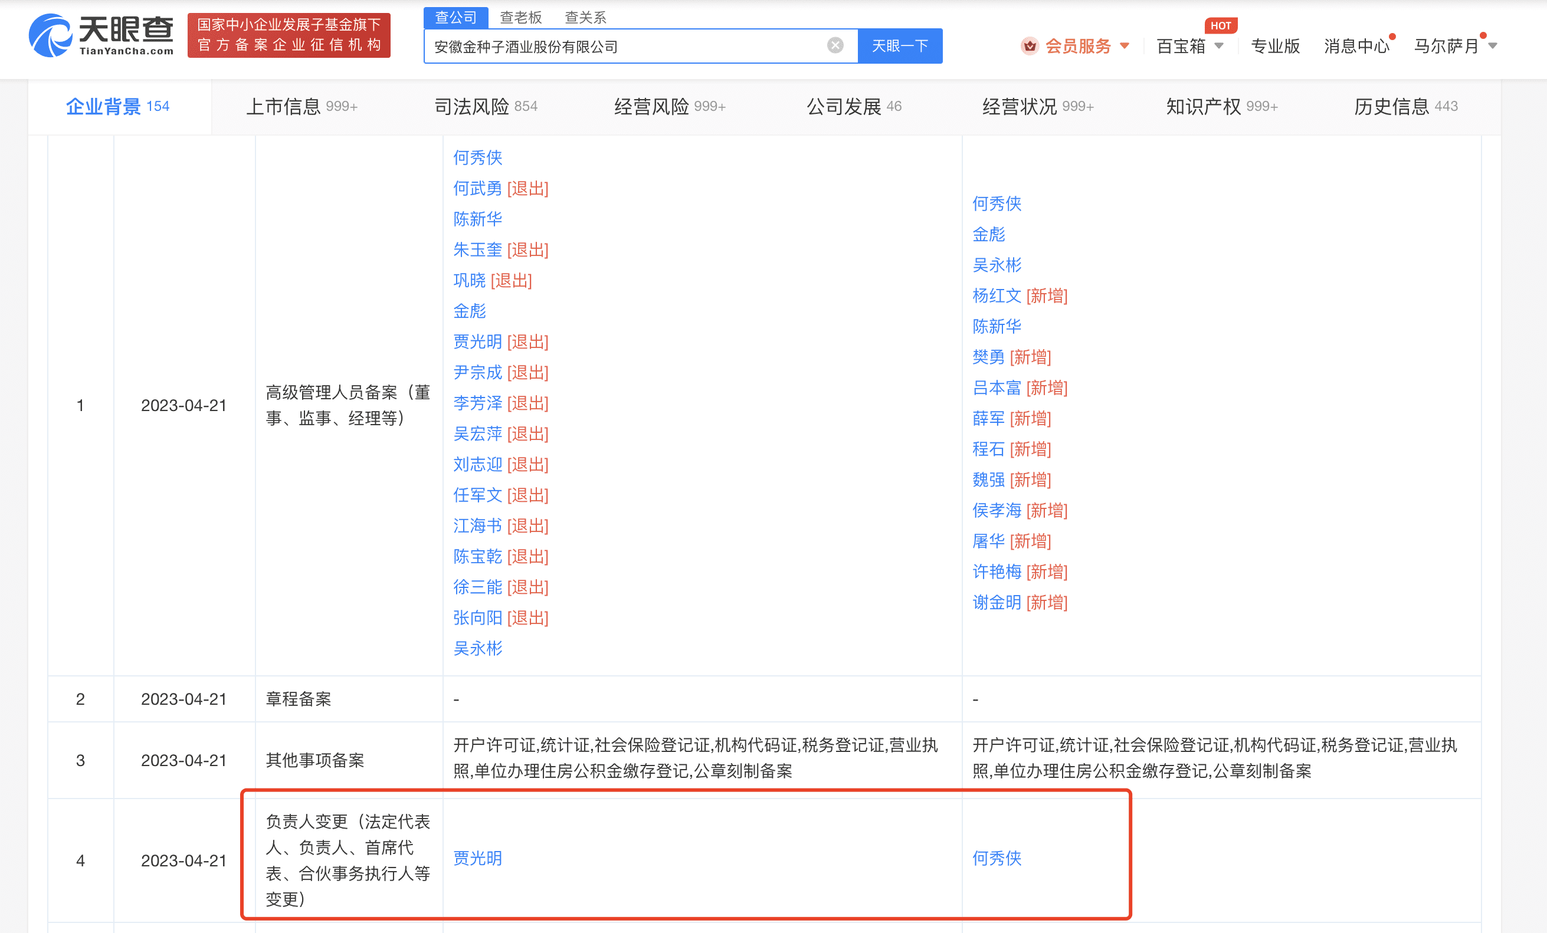The image size is (1547, 933).
Task: Open the 会员服务 menu
Action: coord(1078,46)
